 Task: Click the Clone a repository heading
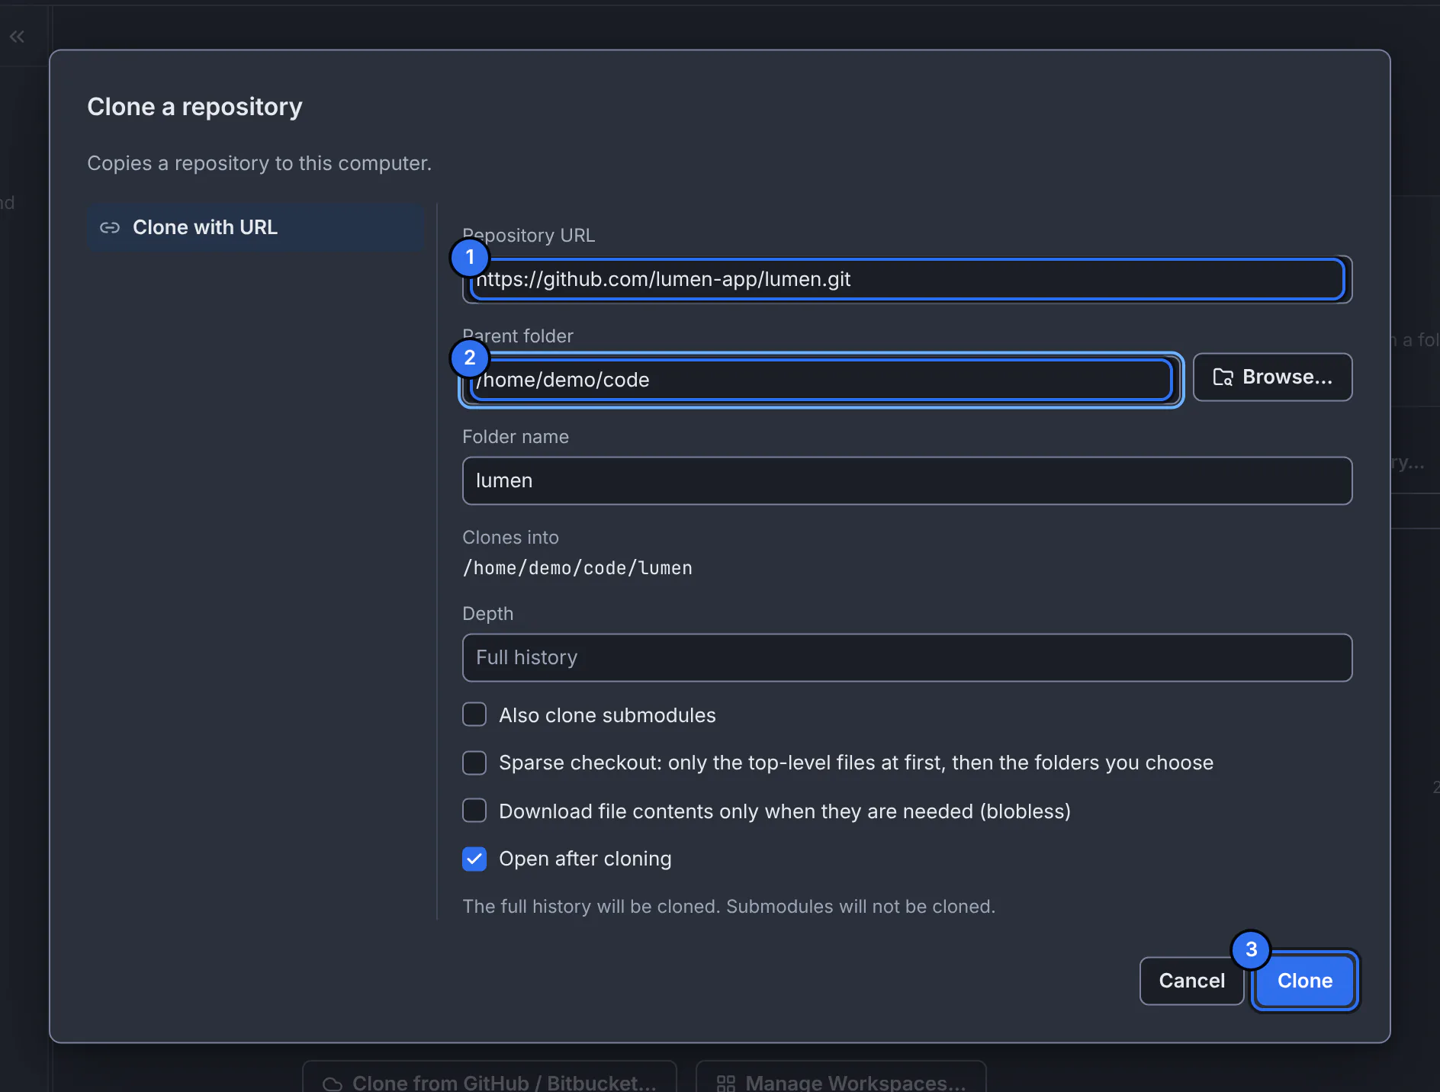194,107
